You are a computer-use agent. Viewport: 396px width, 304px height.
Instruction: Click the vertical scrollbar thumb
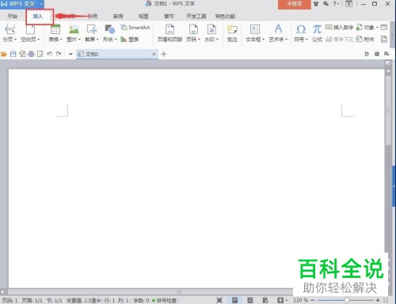388,110
